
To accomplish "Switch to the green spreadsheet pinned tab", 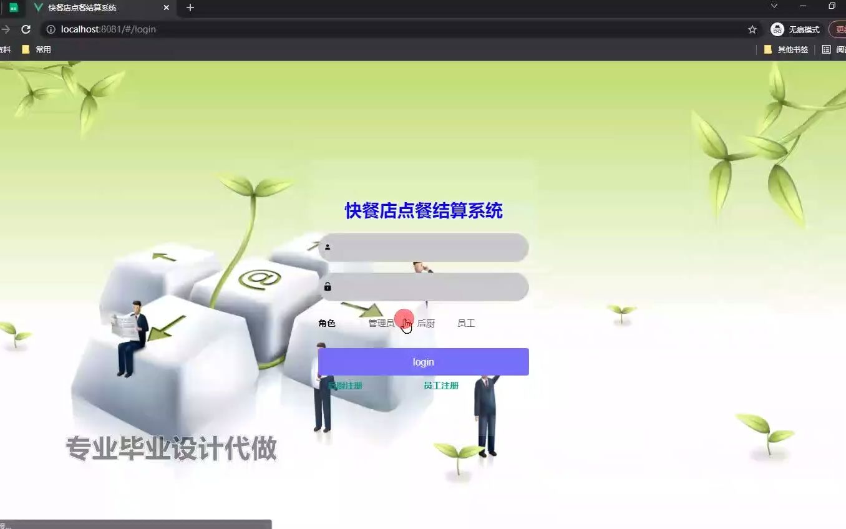I will pyautogui.click(x=13, y=7).
